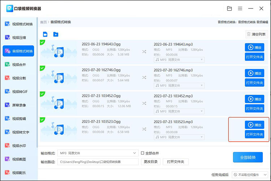271x181 pixels.
Task: Expand format dropdown for 2023-07-23 103452.mp3
Action: click(179, 111)
